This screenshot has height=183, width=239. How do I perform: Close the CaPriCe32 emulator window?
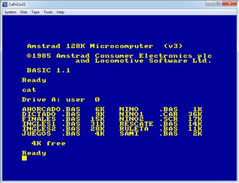pos(229,3)
